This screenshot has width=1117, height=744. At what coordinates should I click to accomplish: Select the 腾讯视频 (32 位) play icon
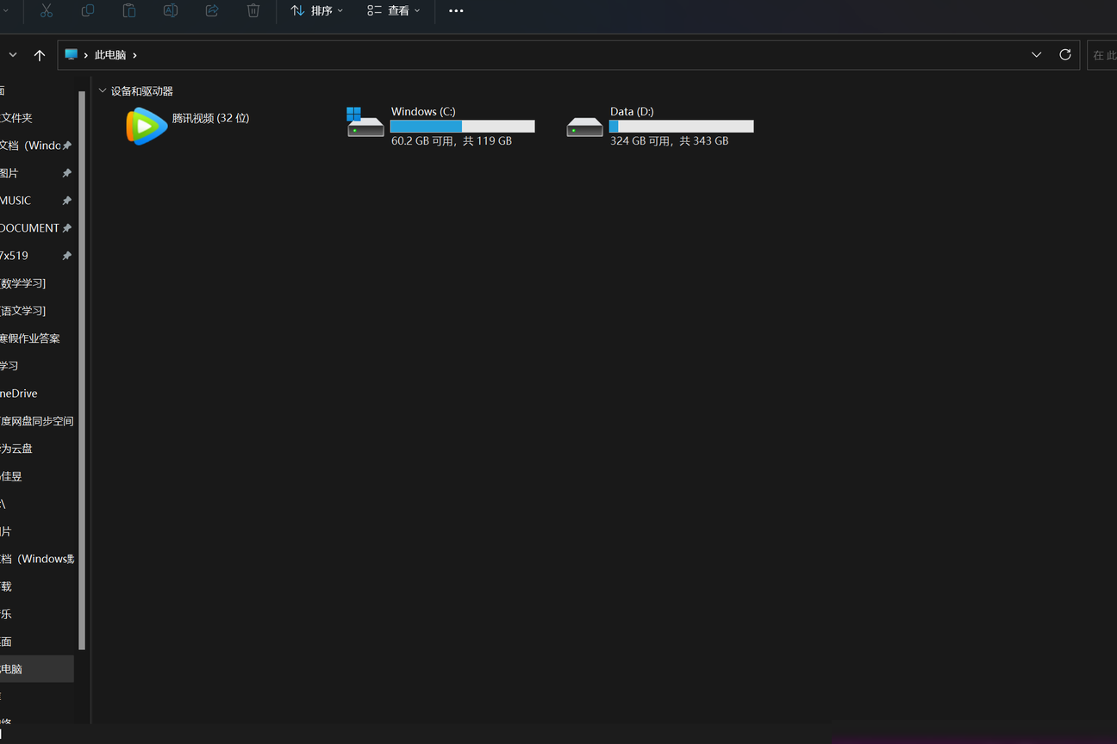147,127
